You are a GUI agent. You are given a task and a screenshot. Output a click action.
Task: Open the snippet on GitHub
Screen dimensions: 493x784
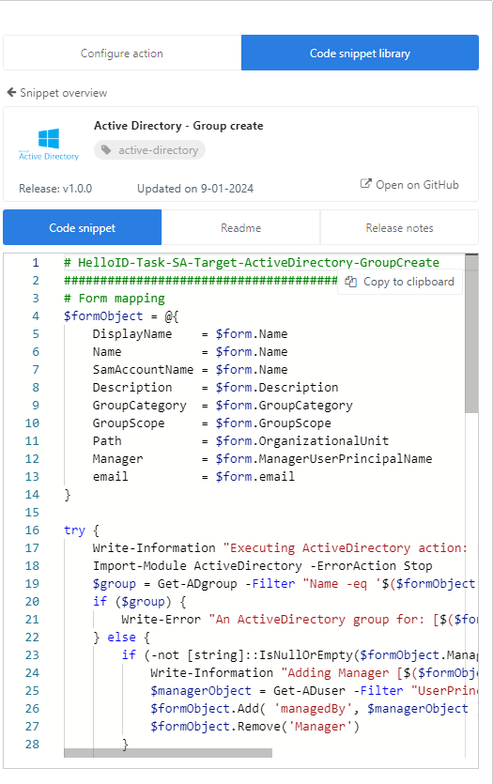tap(409, 185)
